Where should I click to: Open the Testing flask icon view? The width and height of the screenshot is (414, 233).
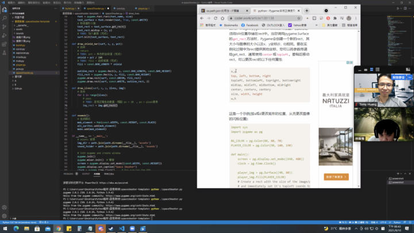tap(3, 54)
